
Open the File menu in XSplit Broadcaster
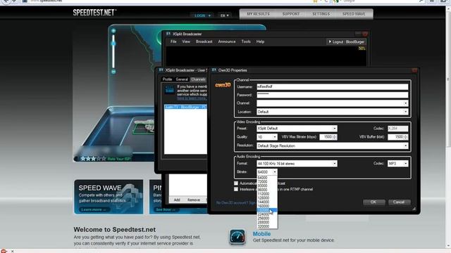[173, 41]
